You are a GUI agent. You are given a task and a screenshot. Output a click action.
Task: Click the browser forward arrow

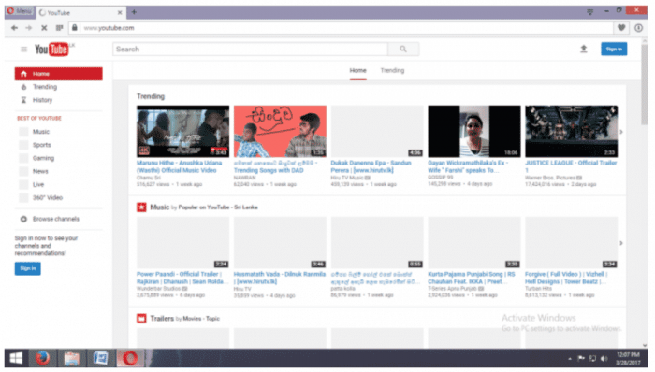point(29,28)
